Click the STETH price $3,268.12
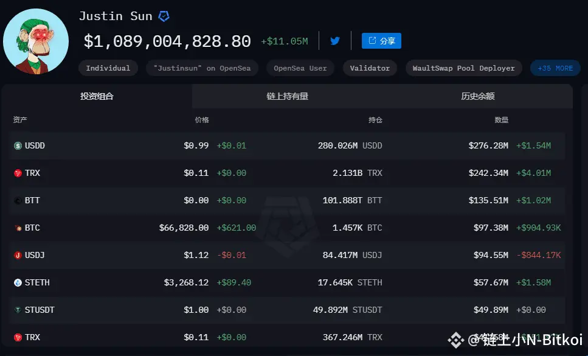588x356 pixels. tap(187, 282)
